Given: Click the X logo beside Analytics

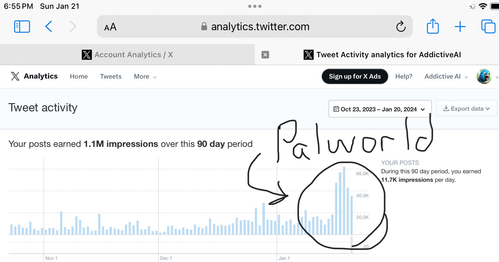Looking at the screenshot, I should tap(15, 76).
